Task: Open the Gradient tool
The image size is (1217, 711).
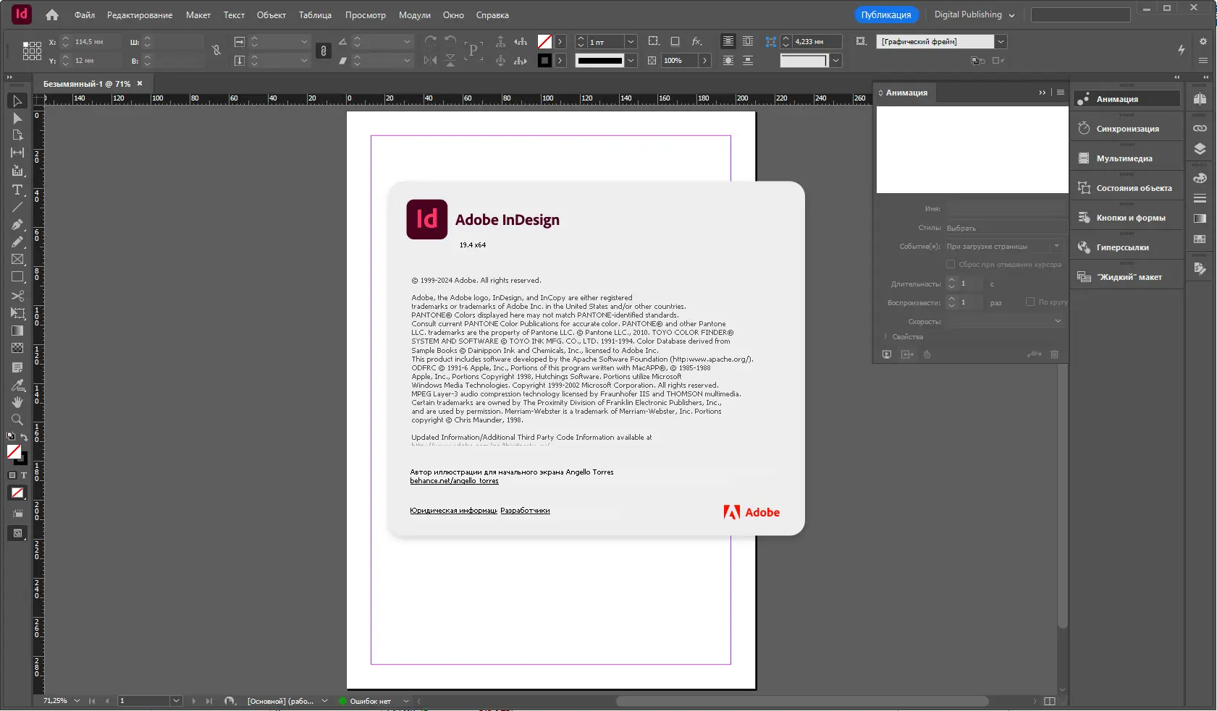Action: [x=17, y=328]
